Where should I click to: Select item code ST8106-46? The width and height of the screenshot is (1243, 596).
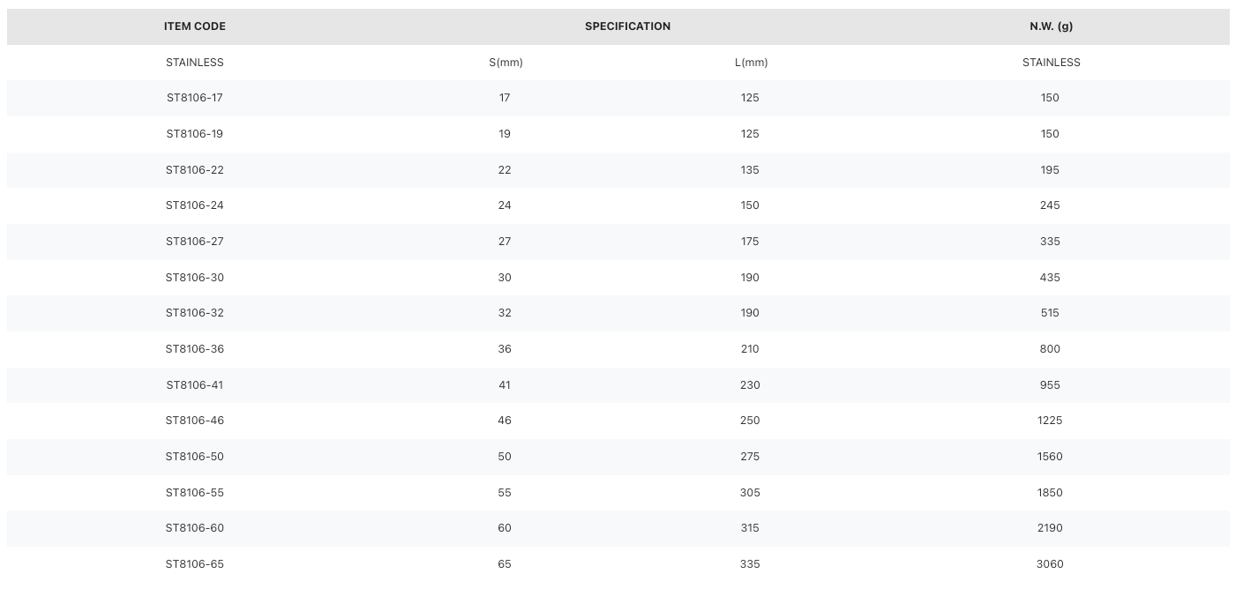(195, 421)
